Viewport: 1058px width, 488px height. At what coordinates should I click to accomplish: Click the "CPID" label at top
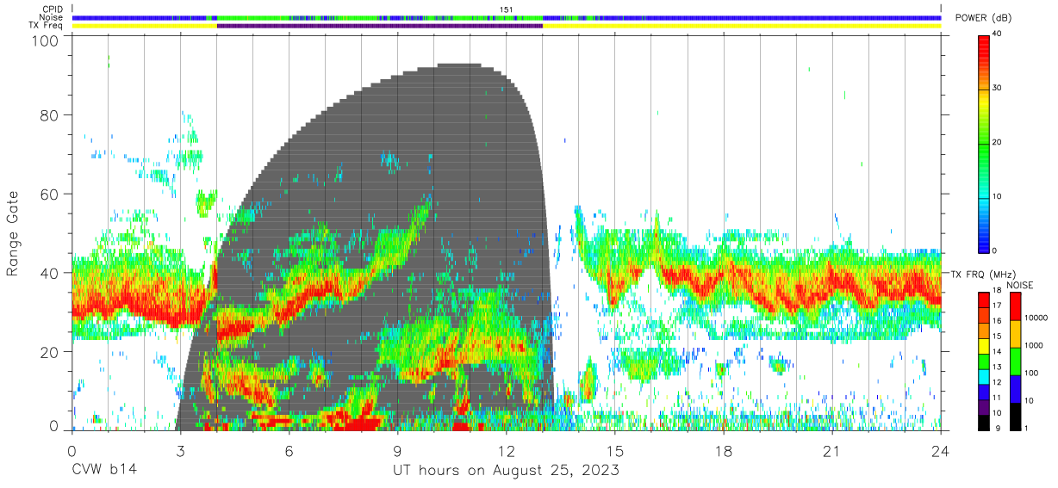(x=53, y=9)
